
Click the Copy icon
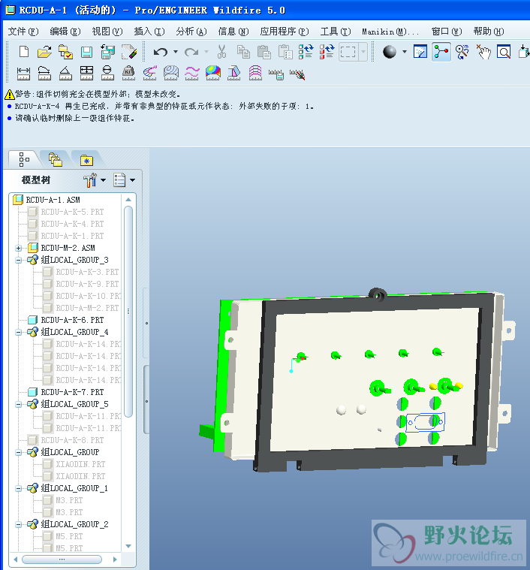243,52
